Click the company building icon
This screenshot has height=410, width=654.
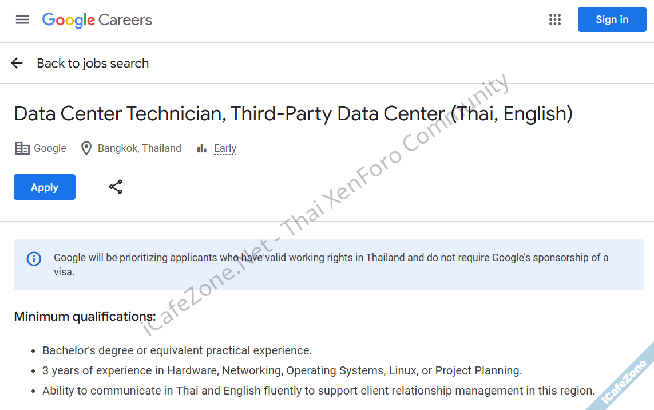point(22,148)
